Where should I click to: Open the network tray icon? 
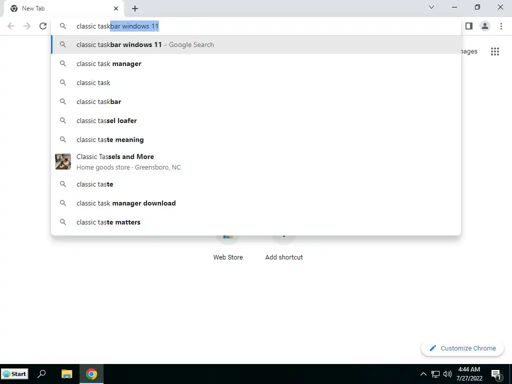[x=435, y=374]
